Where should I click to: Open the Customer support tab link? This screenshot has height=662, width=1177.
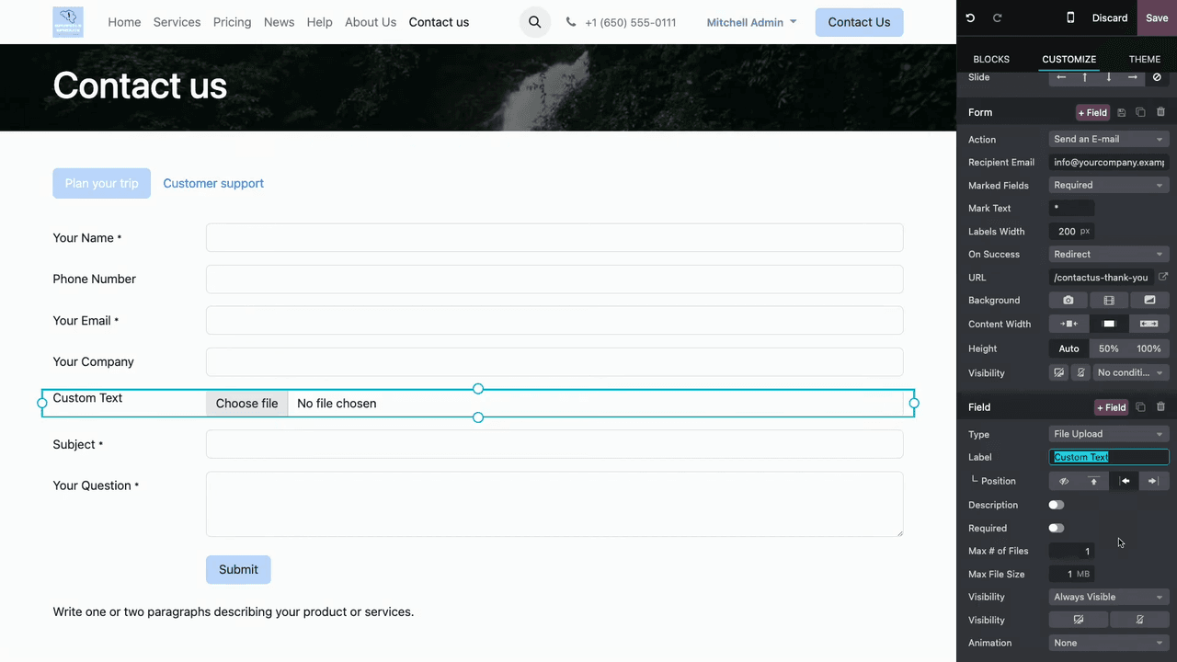pyautogui.click(x=213, y=183)
